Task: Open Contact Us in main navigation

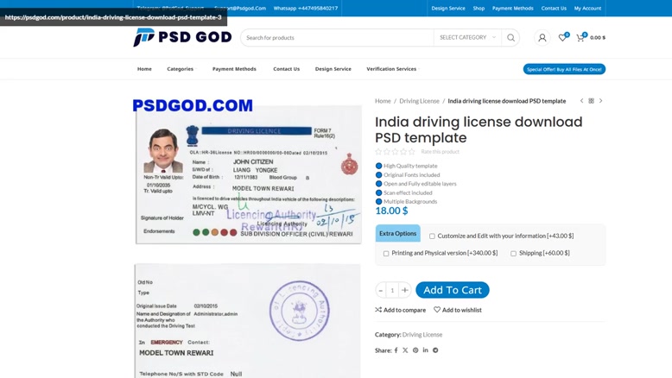Action: [286, 69]
